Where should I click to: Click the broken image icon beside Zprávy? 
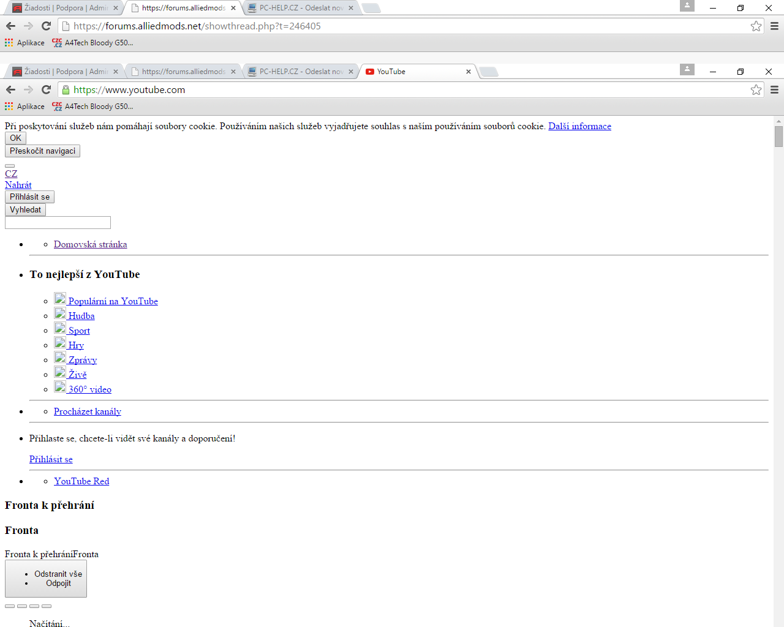(x=60, y=358)
